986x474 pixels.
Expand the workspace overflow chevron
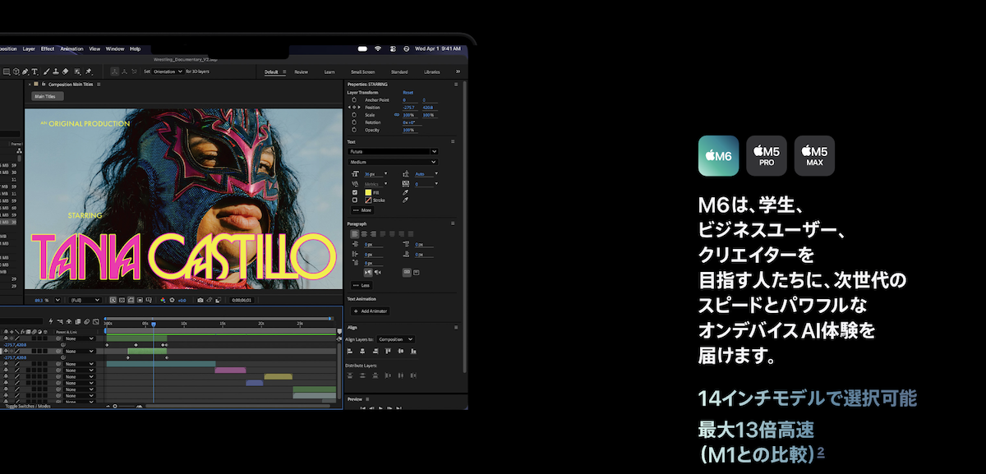point(458,71)
